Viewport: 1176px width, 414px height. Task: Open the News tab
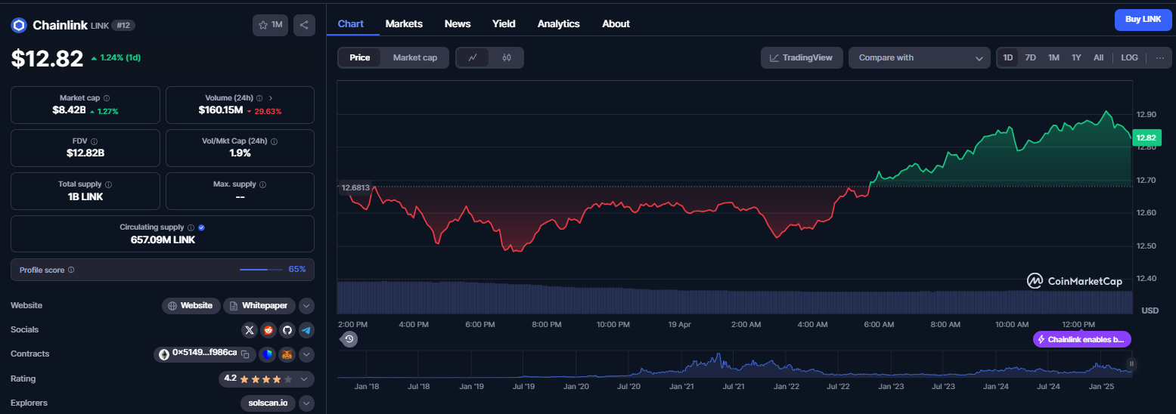pos(458,23)
